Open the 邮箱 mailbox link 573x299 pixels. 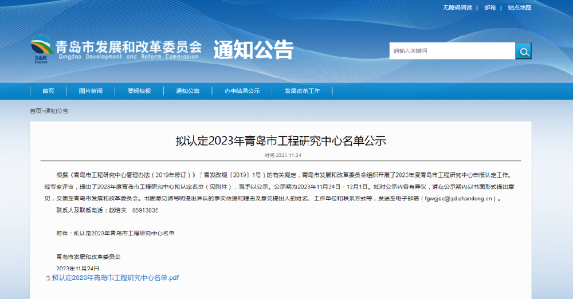490,7
